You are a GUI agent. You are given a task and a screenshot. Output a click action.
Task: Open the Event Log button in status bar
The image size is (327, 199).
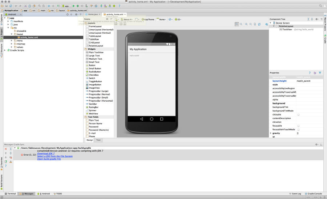coord(295,194)
